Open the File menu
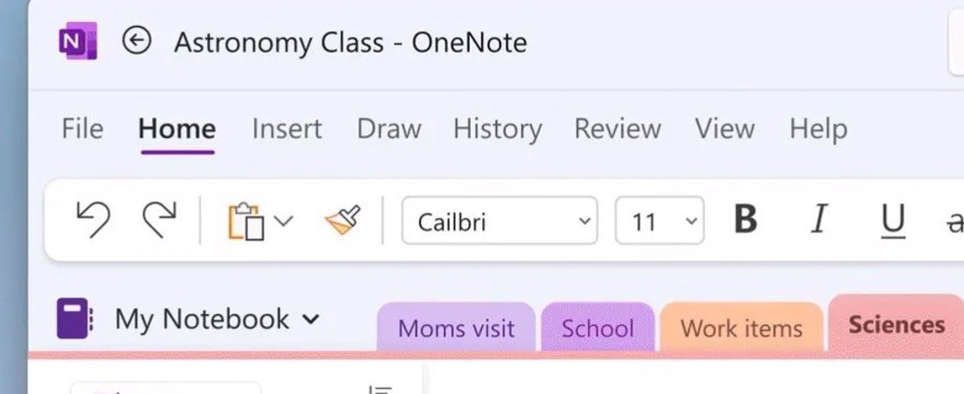964x394 pixels. click(x=82, y=129)
